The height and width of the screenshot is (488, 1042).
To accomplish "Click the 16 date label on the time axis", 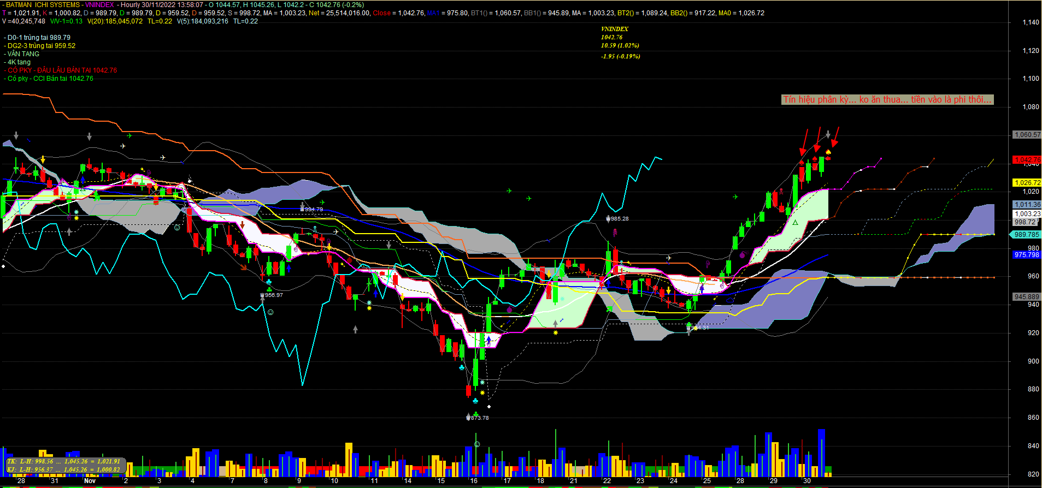I will [x=474, y=481].
